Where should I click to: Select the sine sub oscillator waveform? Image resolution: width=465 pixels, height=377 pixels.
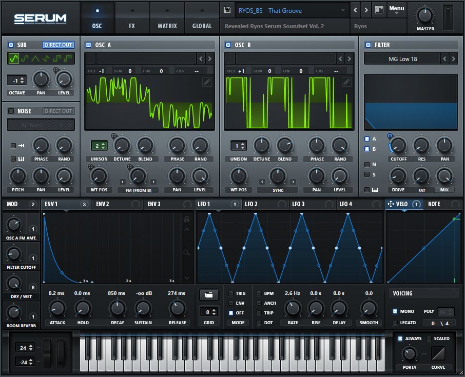[x=14, y=58]
